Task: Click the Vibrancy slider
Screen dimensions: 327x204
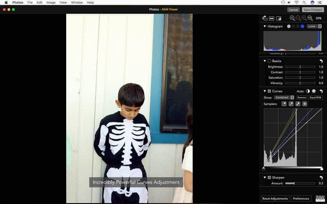Action: pos(300,83)
